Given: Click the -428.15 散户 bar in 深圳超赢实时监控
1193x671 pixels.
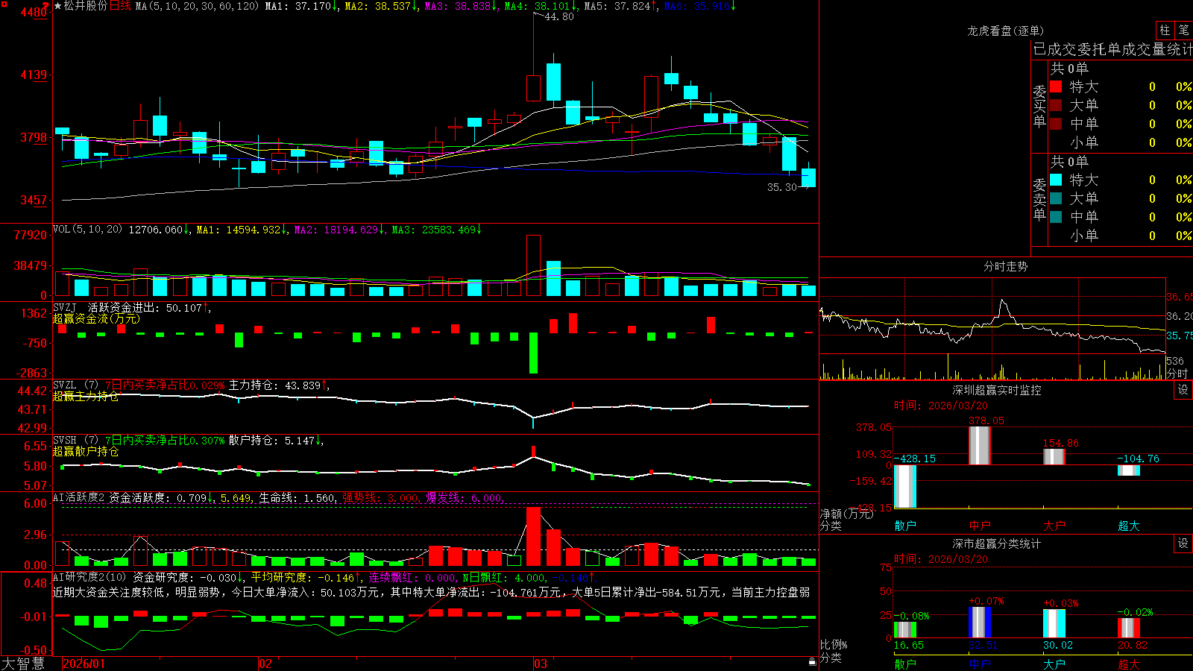Looking at the screenshot, I should click(x=905, y=486).
